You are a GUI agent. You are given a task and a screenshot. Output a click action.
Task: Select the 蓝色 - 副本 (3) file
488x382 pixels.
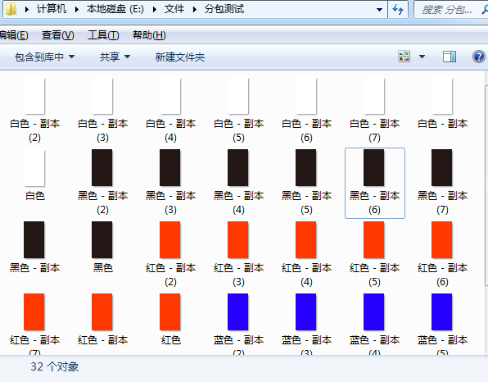click(306, 324)
